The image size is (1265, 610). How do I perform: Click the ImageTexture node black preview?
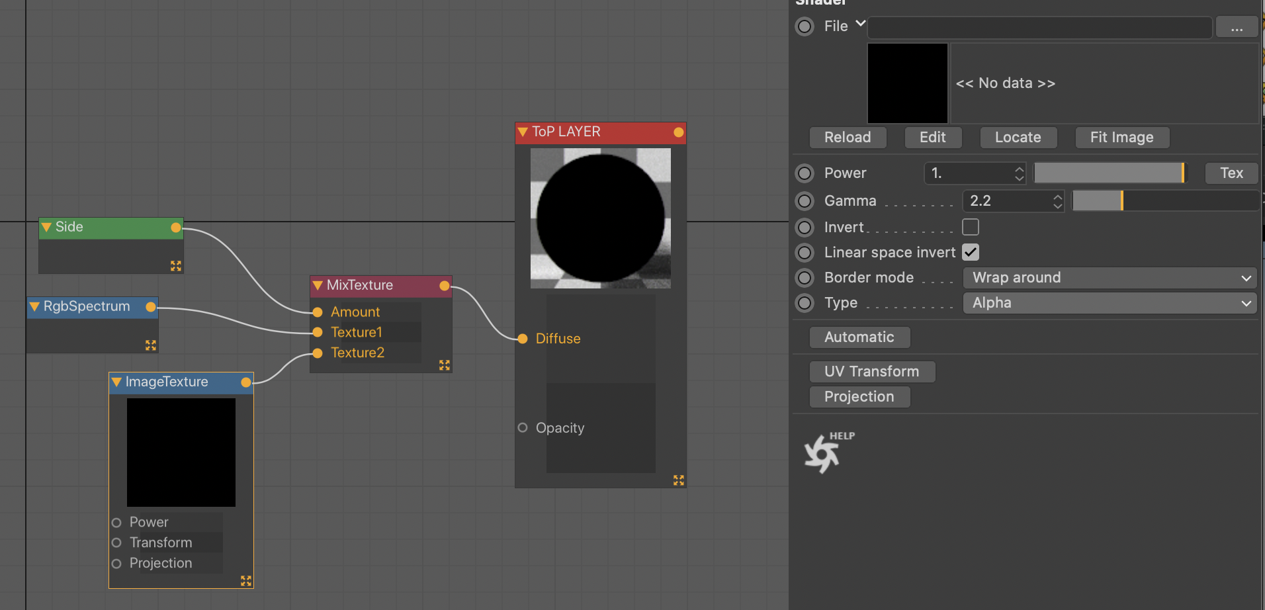point(181,453)
